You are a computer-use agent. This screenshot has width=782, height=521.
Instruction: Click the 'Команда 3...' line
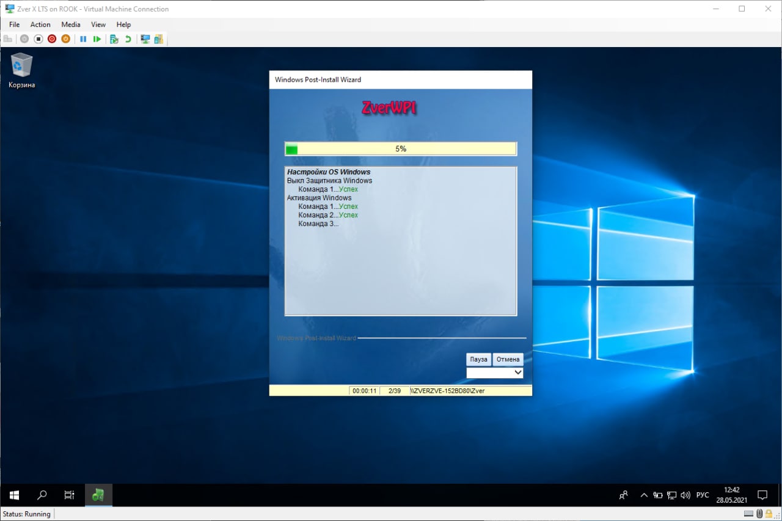point(318,224)
